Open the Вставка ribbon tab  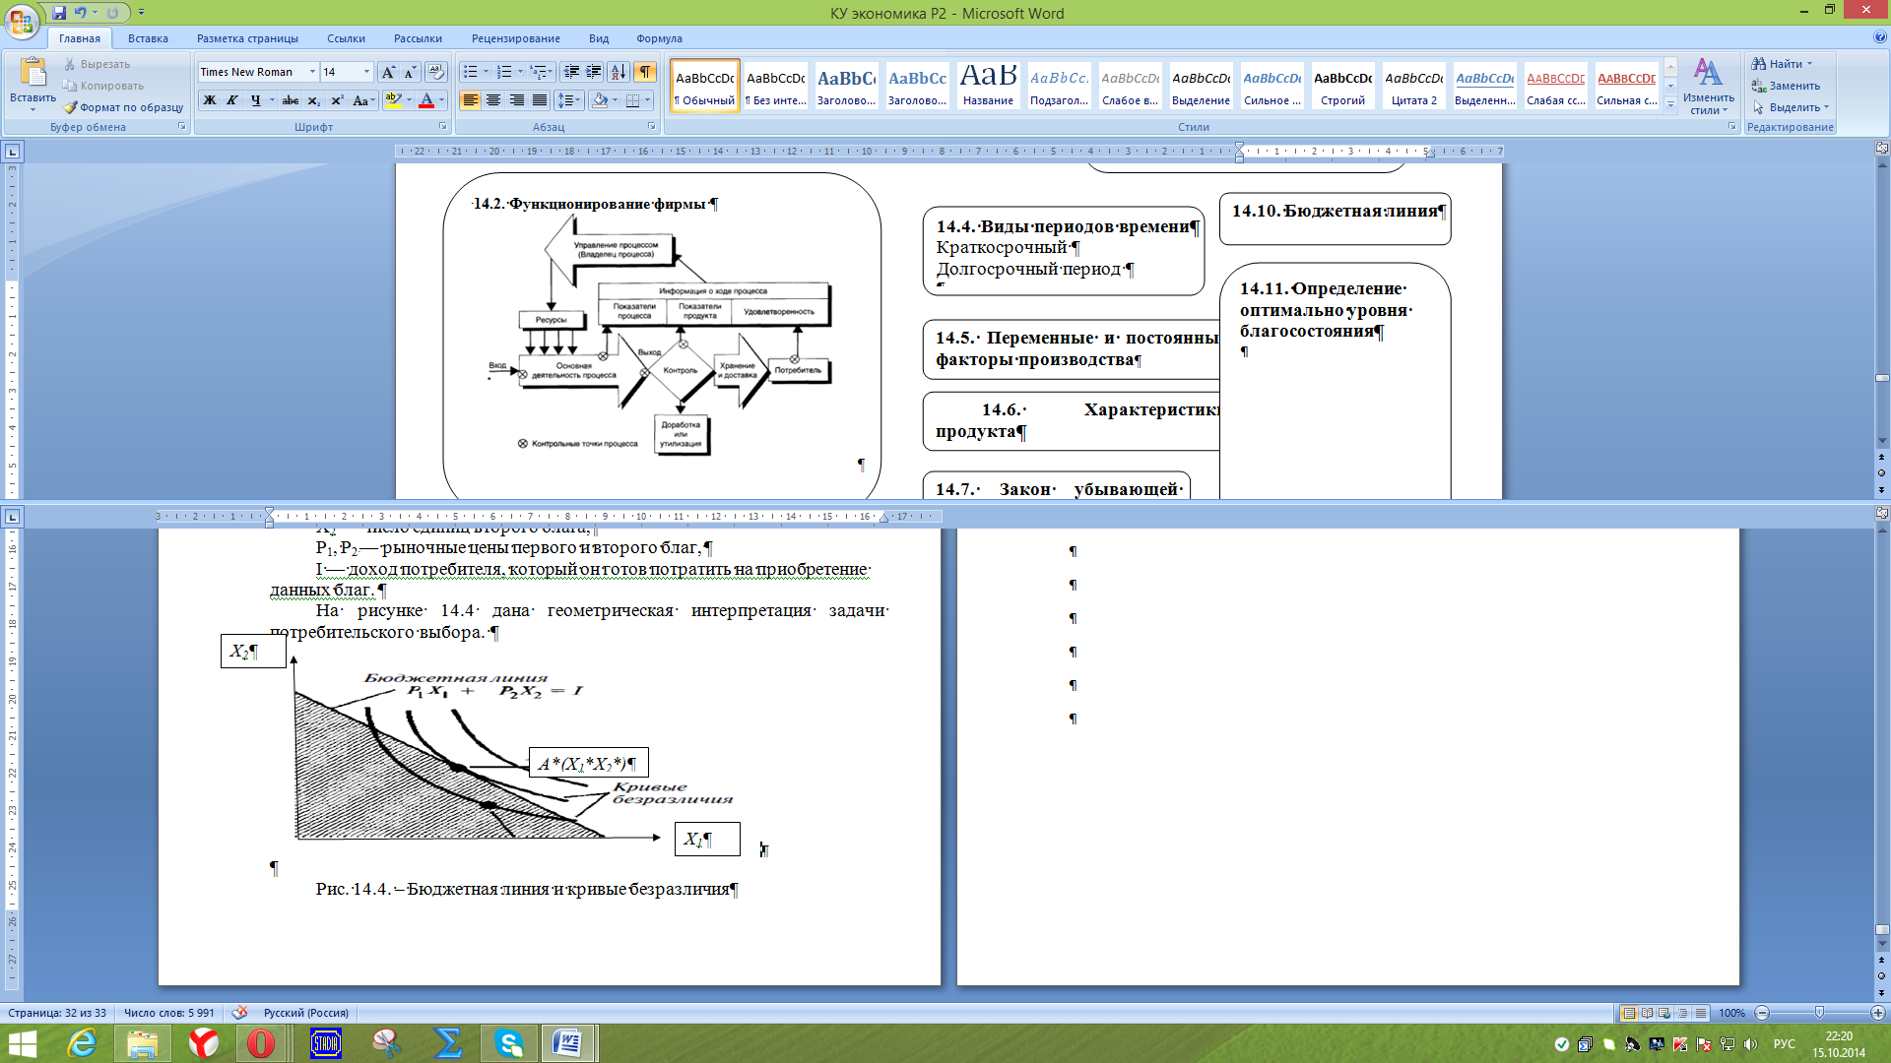(x=148, y=38)
